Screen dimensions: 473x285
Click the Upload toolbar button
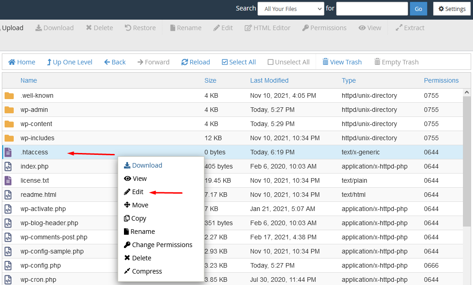[x=12, y=28]
